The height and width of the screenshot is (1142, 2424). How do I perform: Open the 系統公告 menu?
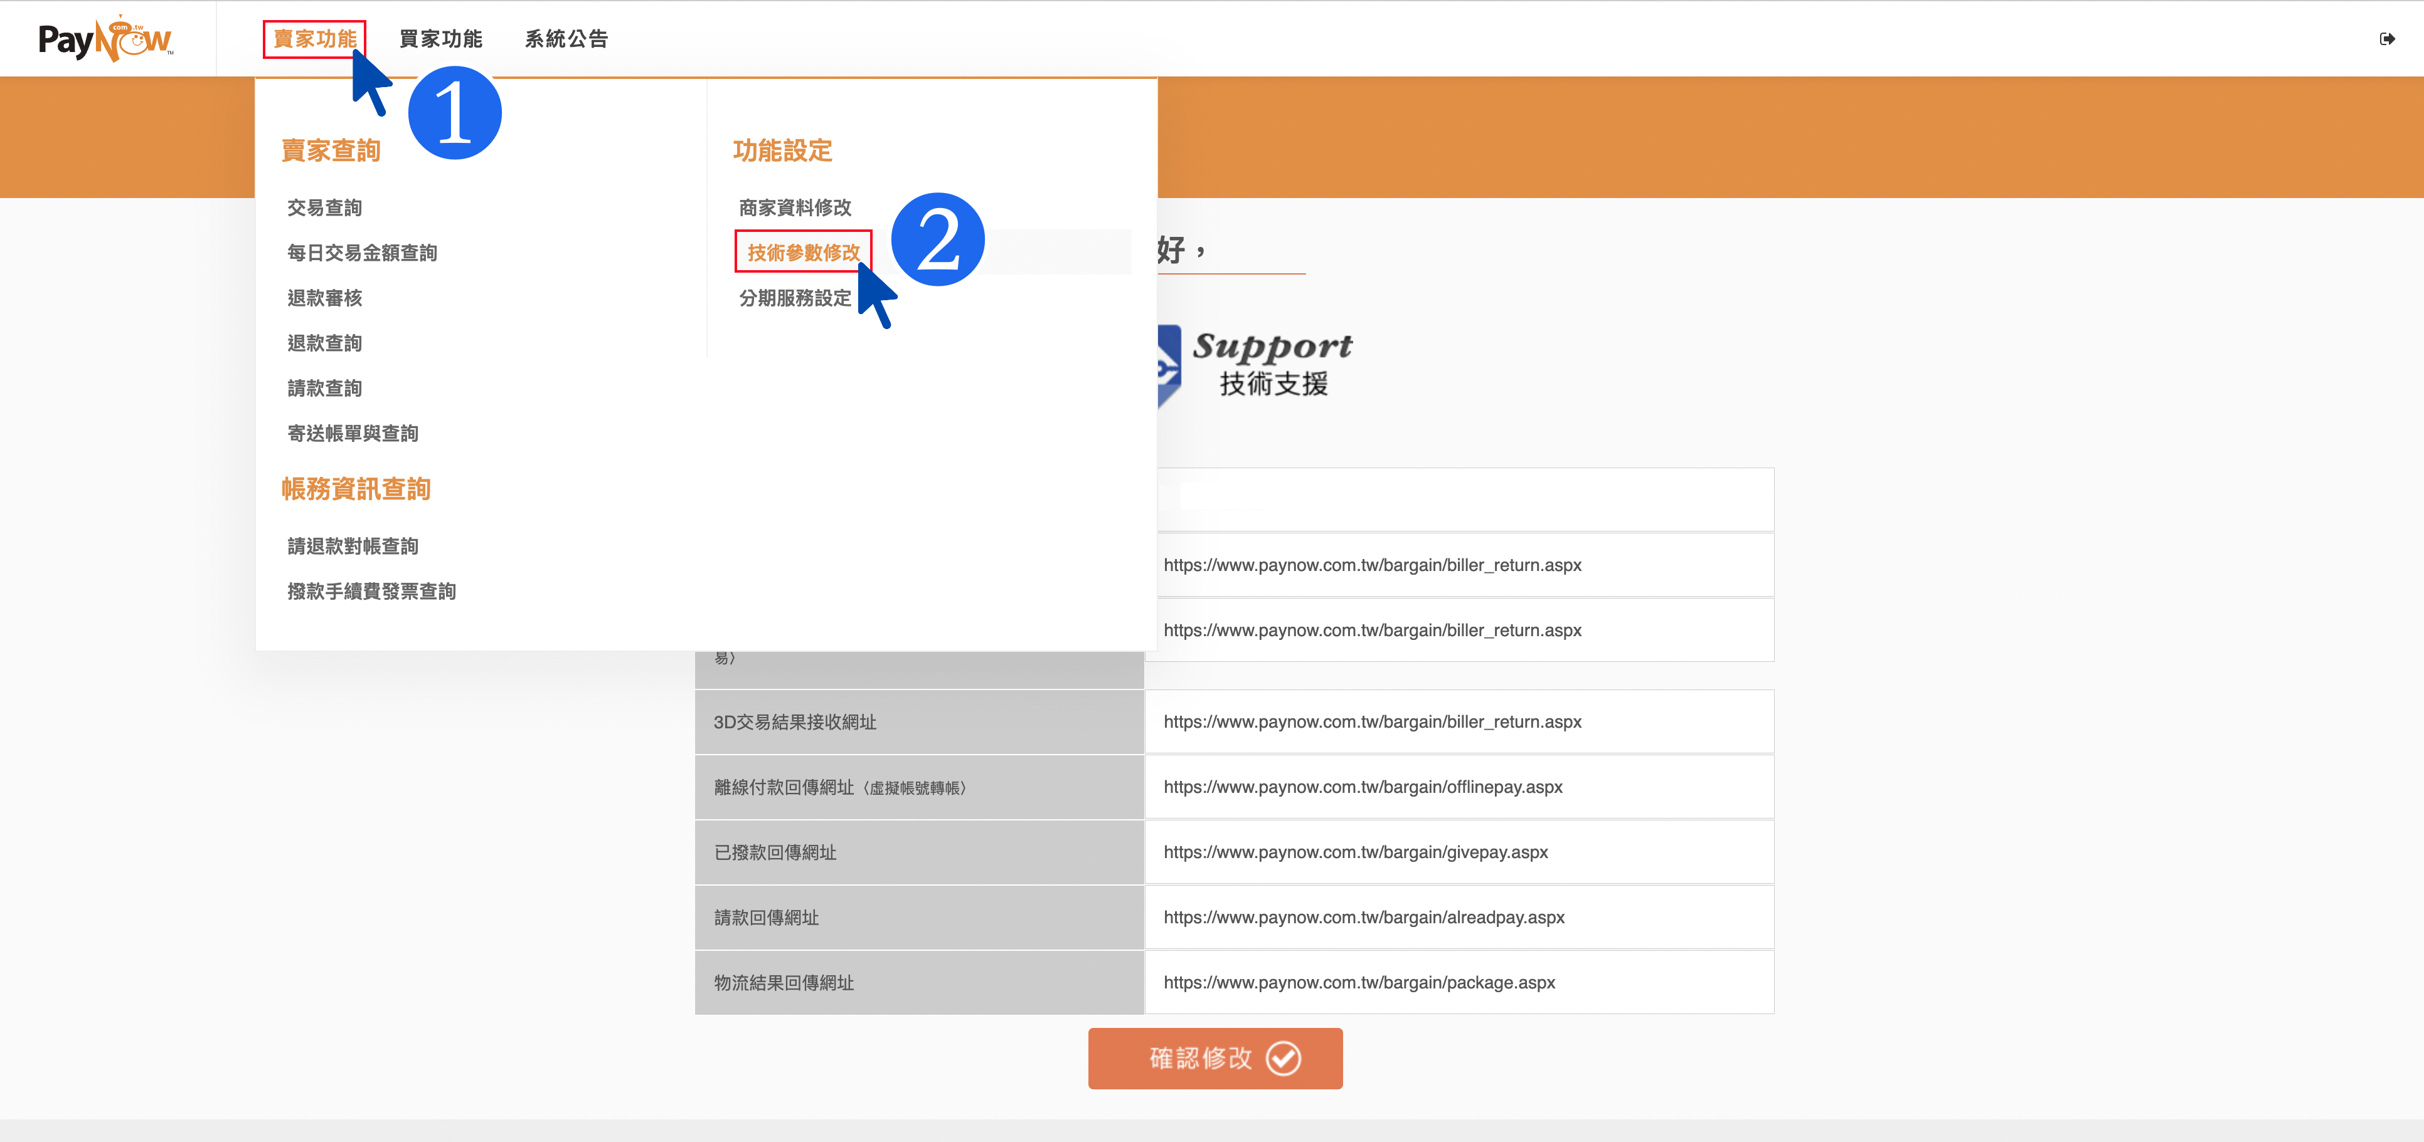(x=566, y=38)
